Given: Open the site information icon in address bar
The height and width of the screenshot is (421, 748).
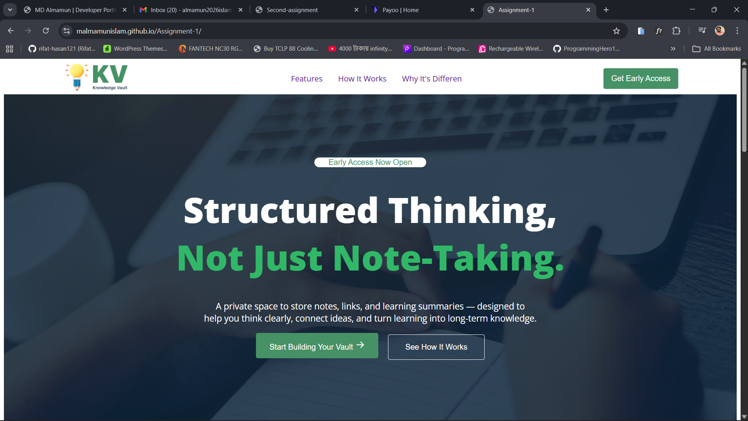Looking at the screenshot, I should [x=67, y=31].
